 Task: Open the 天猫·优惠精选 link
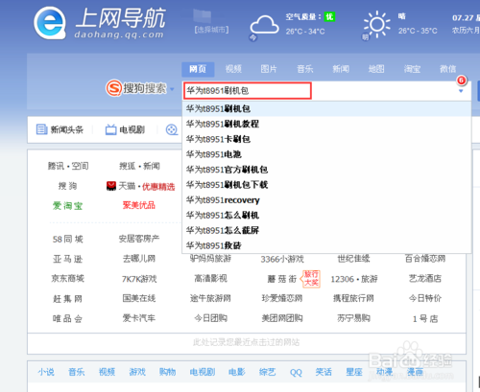point(147,186)
